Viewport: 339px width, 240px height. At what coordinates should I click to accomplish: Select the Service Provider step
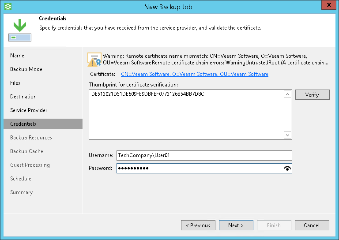tap(29, 110)
